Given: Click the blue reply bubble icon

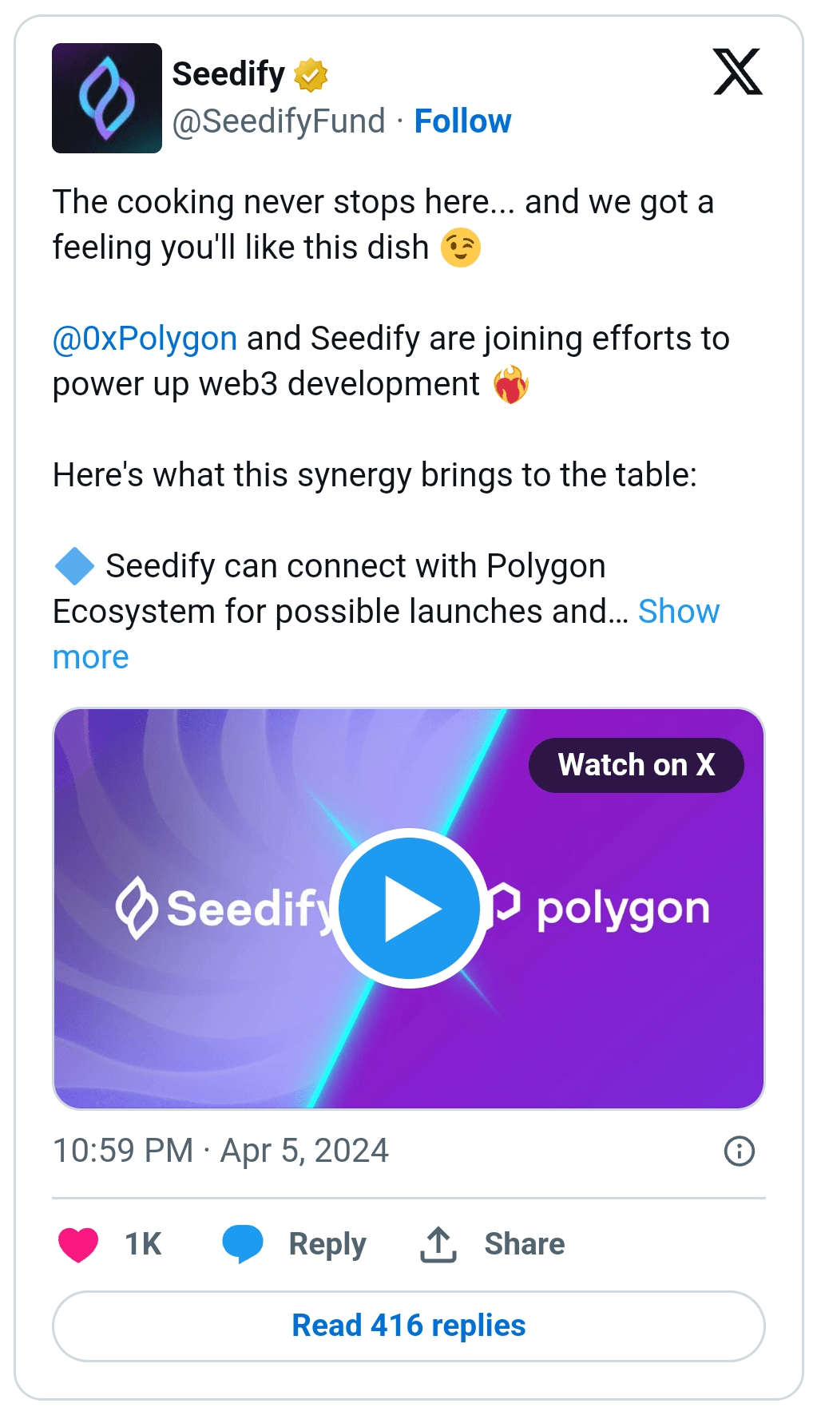Looking at the screenshot, I should pos(243,1244).
